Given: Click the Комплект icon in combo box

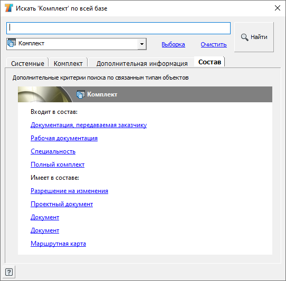Looking at the screenshot, I should [x=12, y=43].
